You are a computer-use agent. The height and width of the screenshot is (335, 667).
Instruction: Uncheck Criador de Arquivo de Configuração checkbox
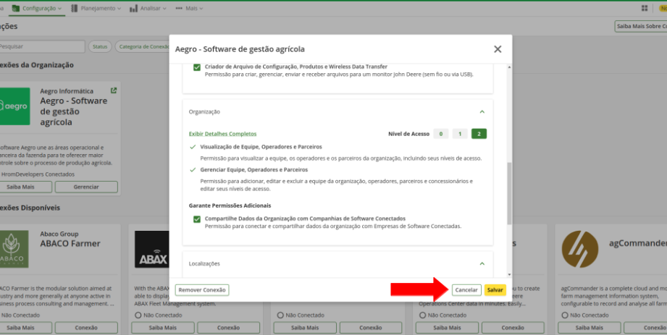(x=197, y=67)
